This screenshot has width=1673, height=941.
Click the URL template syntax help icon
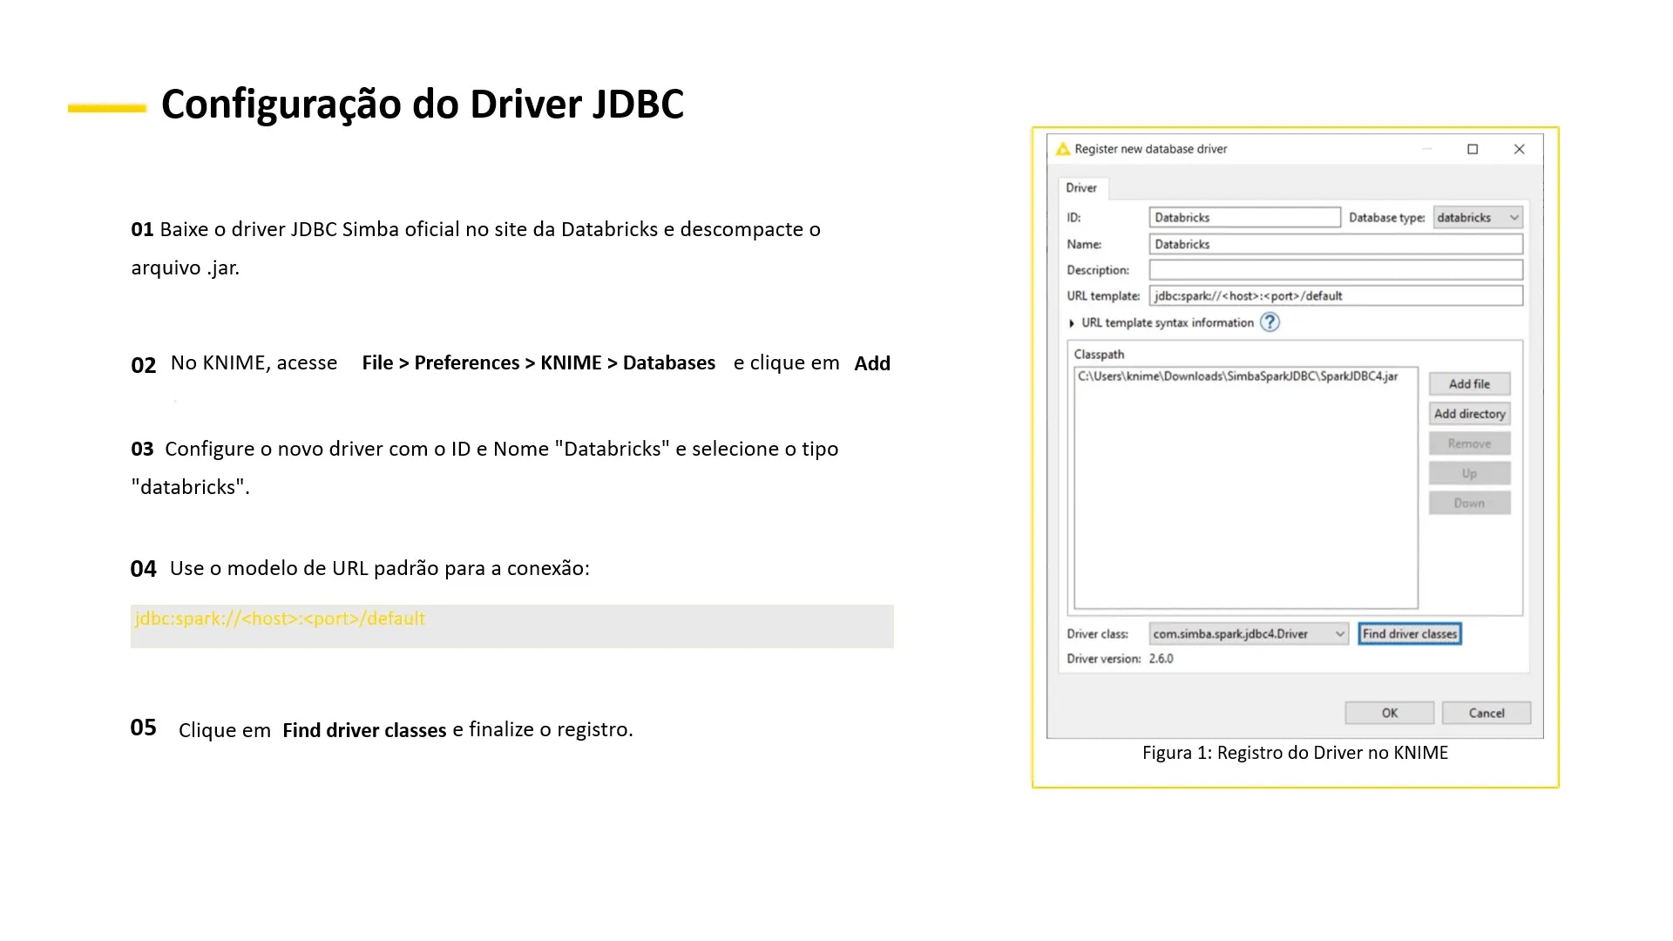pyautogui.click(x=1270, y=322)
